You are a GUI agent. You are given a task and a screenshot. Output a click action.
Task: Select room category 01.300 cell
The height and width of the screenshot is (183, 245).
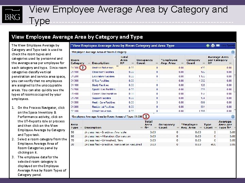coord(75,81)
